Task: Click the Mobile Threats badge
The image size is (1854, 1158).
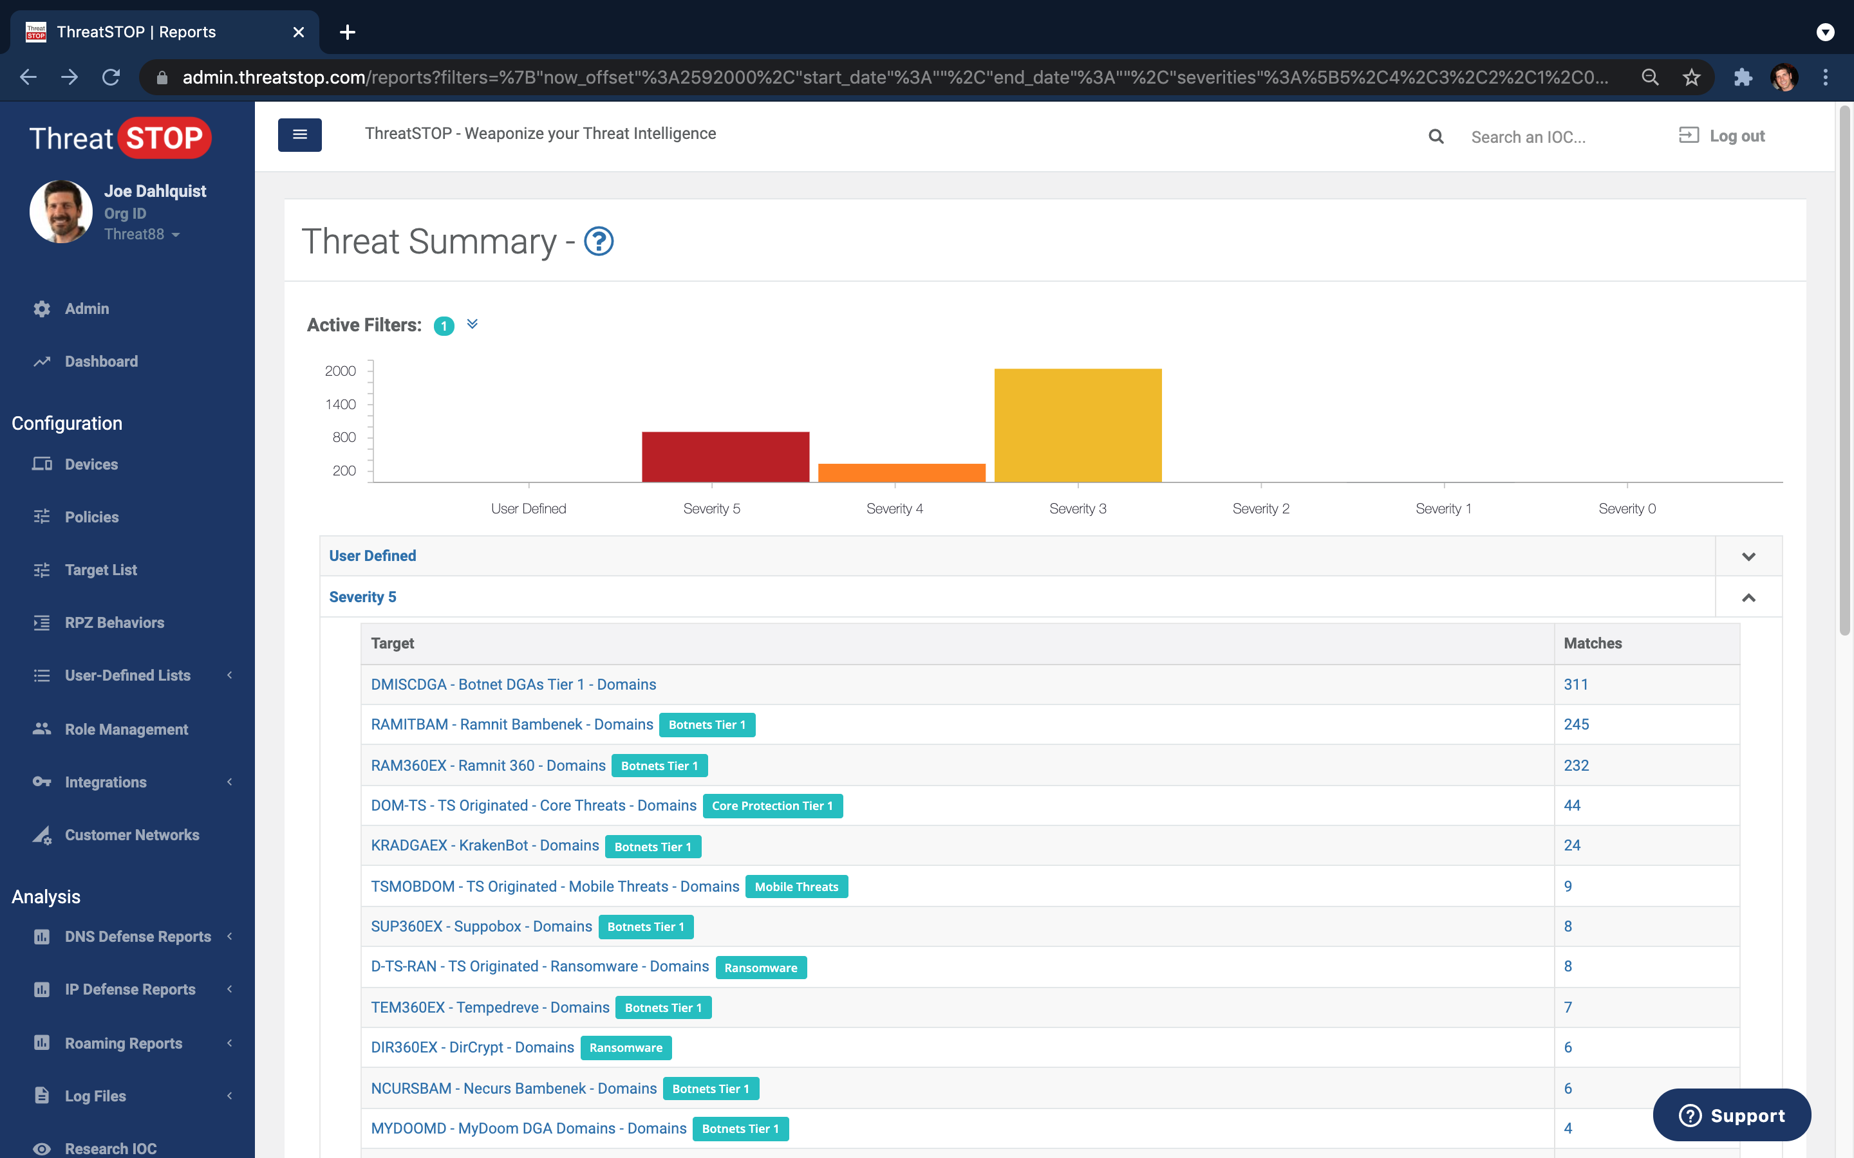Action: (x=796, y=886)
